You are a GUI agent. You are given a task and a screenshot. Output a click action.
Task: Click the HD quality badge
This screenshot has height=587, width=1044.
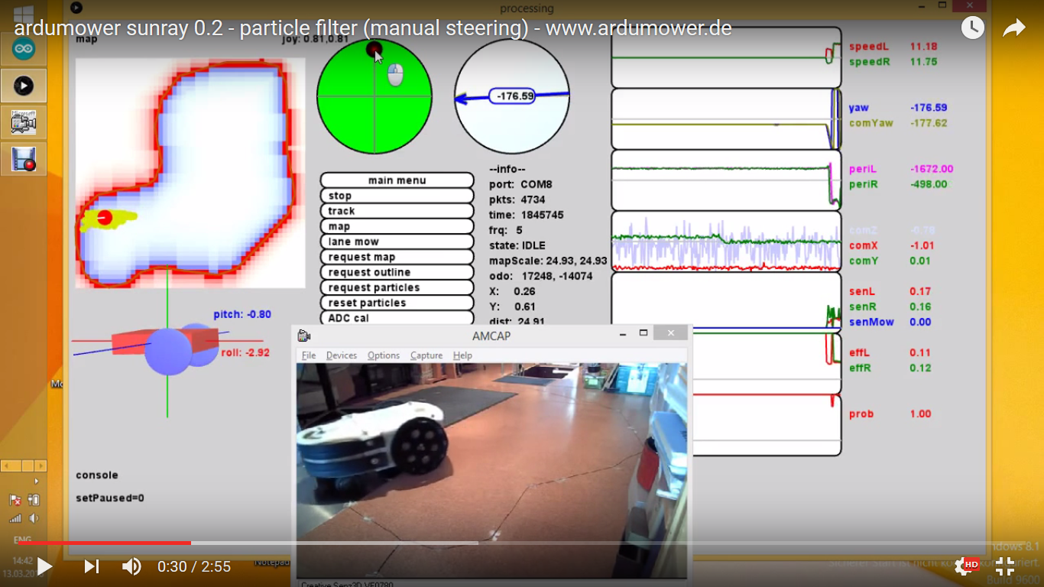pyautogui.click(x=971, y=564)
